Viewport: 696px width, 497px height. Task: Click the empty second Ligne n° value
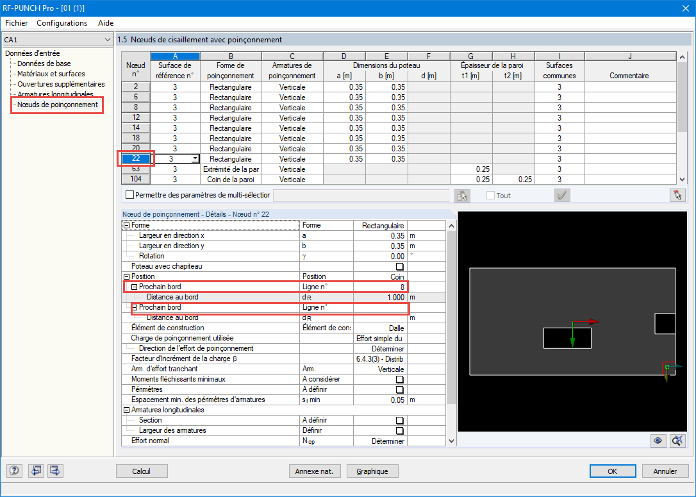381,307
